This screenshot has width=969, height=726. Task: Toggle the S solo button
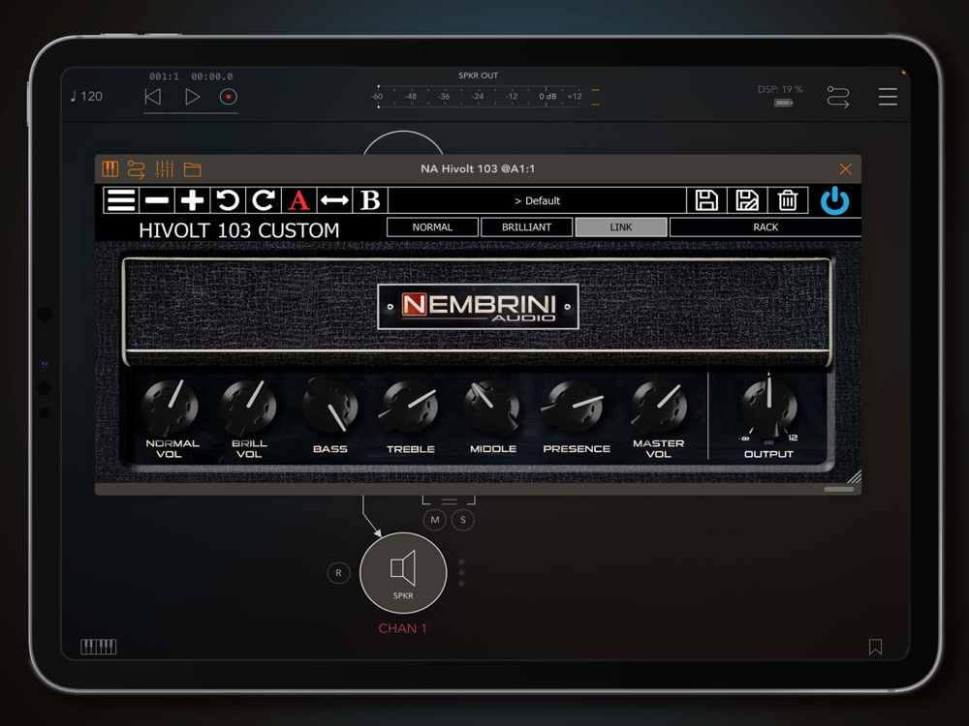tap(463, 520)
